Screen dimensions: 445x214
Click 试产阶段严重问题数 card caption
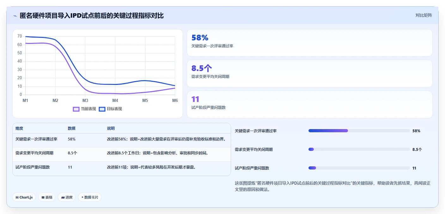(x=209, y=108)
